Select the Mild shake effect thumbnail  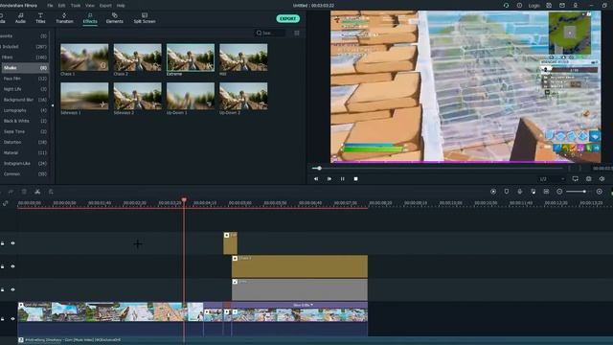243,57
